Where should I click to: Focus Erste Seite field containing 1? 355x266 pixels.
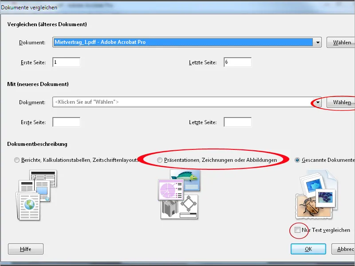[66, 62]
